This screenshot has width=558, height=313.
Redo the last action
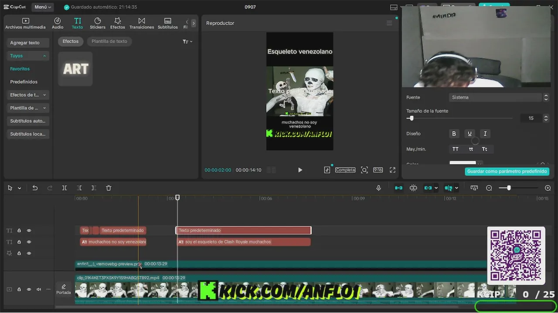click(50, 188)
